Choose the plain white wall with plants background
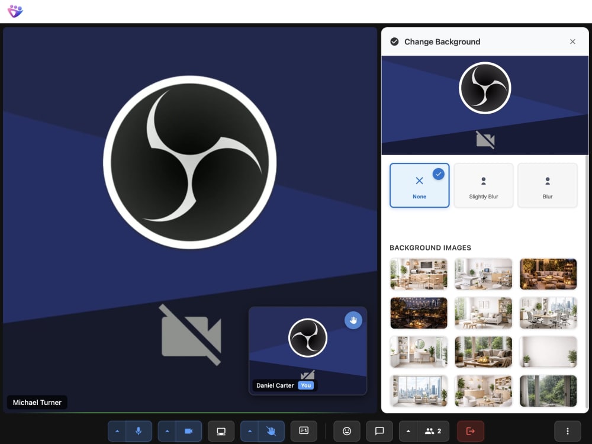592x444 pixels. (x=548, y=352)
